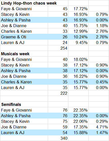109x141 pixels.
Task: Click the 0.45% difference cell
Action: click(99, 82)
